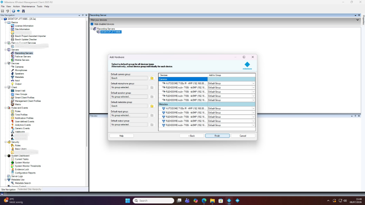Click the Smart Wall icon under Client
This screenshot has width=365, height=205.
click(x=12, y=91)
